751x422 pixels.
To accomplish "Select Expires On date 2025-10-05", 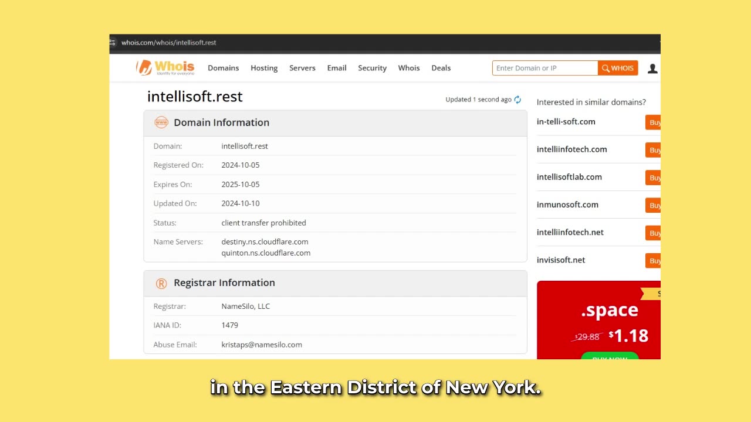I will [241, 185].
